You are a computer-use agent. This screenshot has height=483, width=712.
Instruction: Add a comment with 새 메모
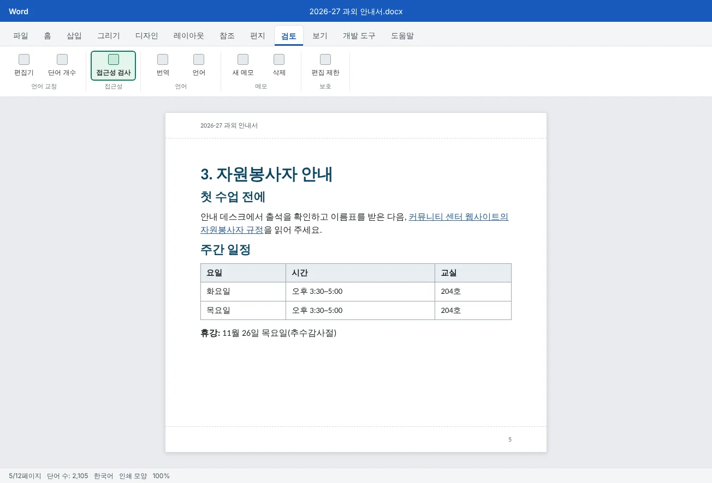tap(243, 65)
